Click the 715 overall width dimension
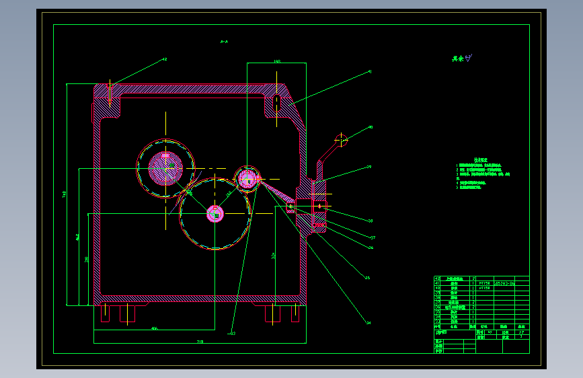583x378 pixels. pyautogui.click(x=200, y=342)
